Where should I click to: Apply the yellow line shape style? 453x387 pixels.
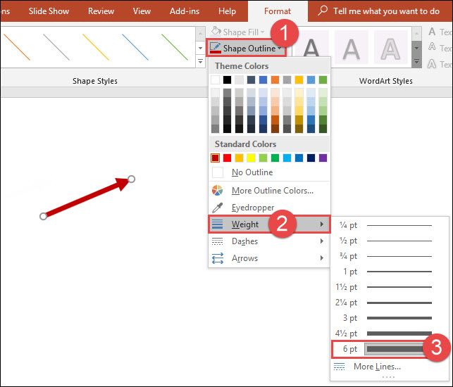96,47
